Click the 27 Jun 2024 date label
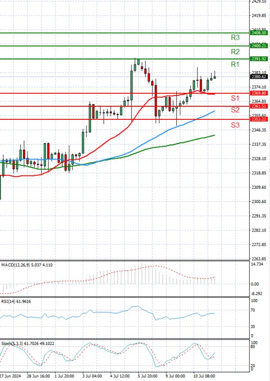Screen dimensions: 270x381 (10, 376)
